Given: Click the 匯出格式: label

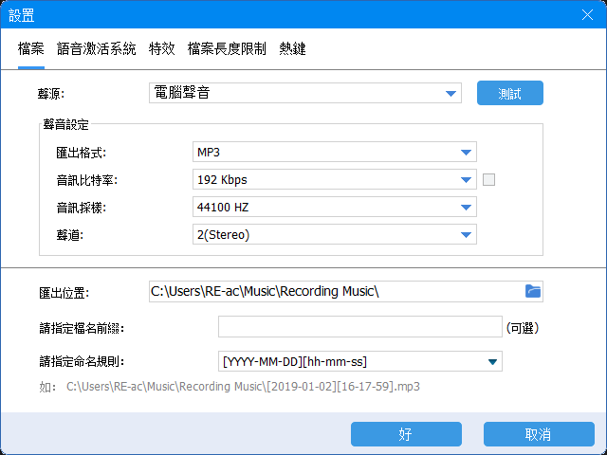Looking at the screenshot, I should (x=81, y=153).
